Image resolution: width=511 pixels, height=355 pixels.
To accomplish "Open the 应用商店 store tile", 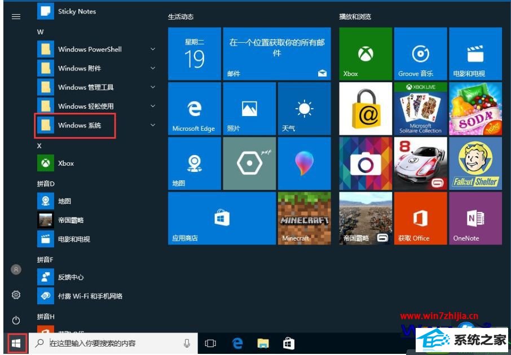I will pos(222,218).
